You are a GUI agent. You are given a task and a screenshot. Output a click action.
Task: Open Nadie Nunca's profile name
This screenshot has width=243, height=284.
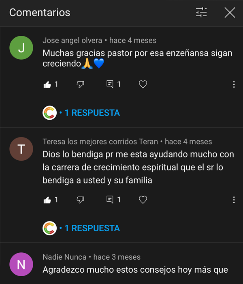pyautogui.click(x=64, y=257)
